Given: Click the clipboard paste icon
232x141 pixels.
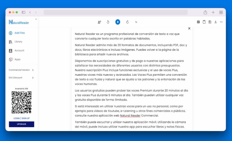Looking at the screenshot, I should (204, 22).
